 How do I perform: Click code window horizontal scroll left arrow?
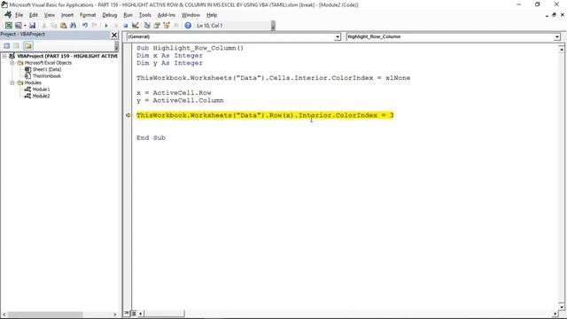pyautogui.click(x=141, y=313)
